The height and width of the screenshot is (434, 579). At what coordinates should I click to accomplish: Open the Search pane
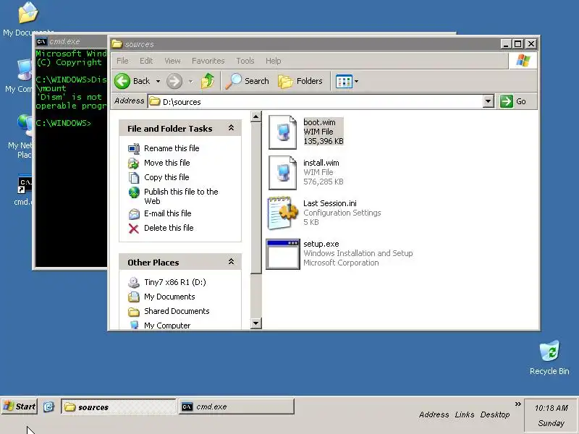click(247, 81)
